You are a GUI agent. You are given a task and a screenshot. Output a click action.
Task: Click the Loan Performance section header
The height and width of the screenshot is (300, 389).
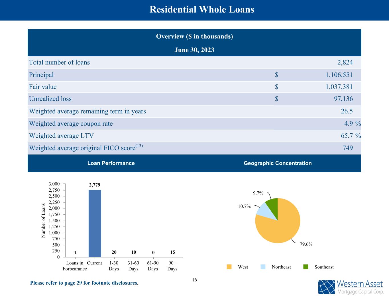click(111, 163)
